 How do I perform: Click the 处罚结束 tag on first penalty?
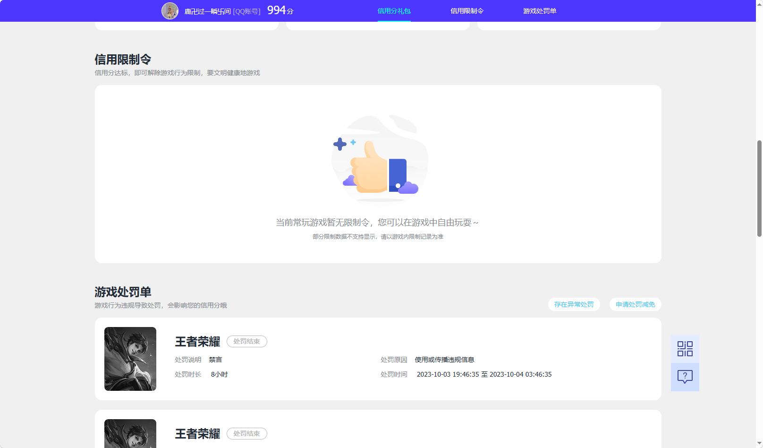point(246,341)
